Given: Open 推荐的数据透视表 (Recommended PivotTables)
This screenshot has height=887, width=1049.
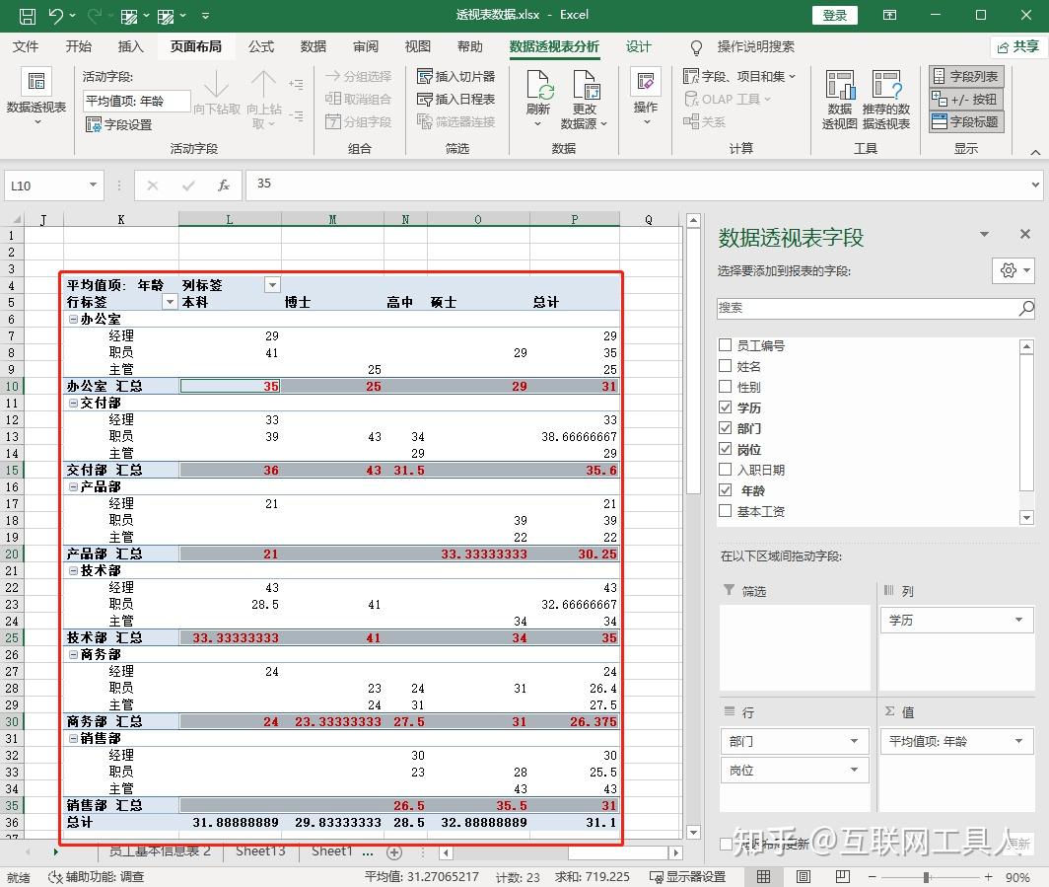Looking at the screenshot, I should click(886, 94).
